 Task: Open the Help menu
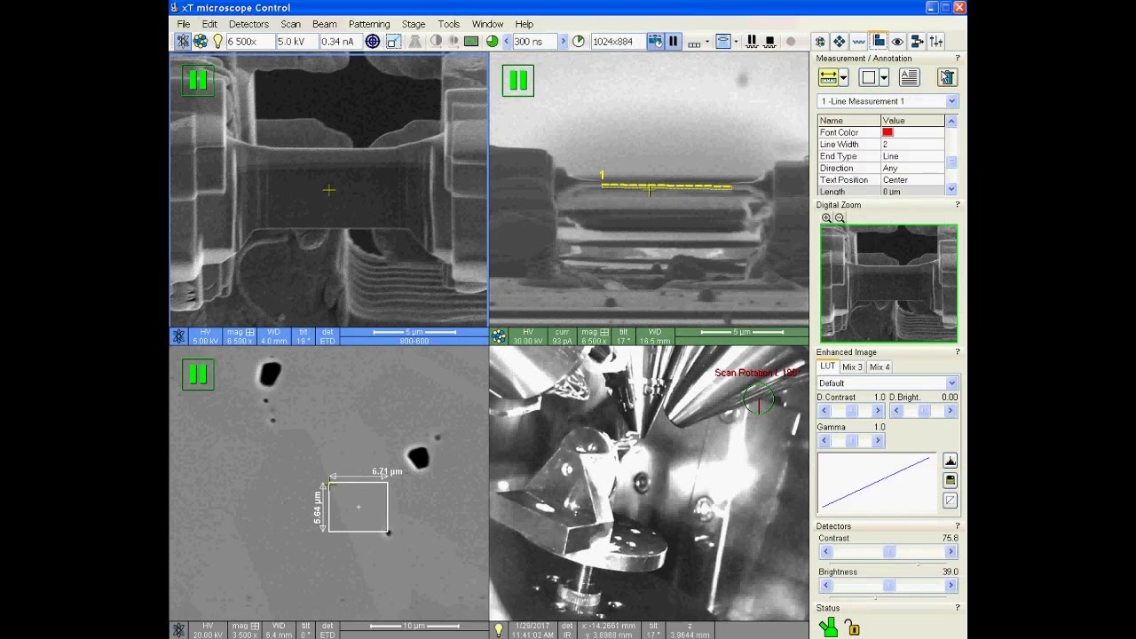click(x=525, y=24)
